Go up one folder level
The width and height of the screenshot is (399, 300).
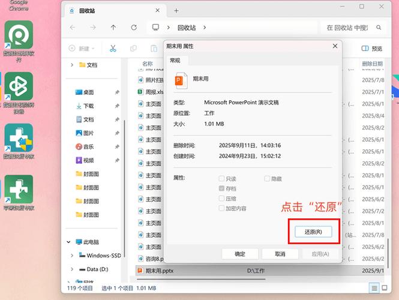[x=113, y=28]
